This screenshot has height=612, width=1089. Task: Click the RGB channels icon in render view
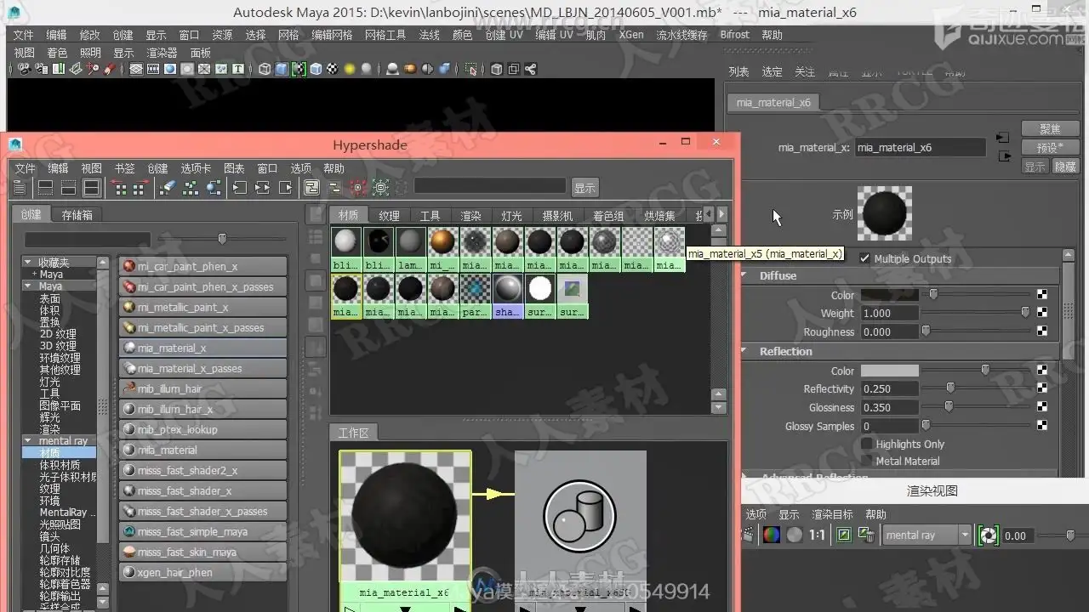click(771, 535)
